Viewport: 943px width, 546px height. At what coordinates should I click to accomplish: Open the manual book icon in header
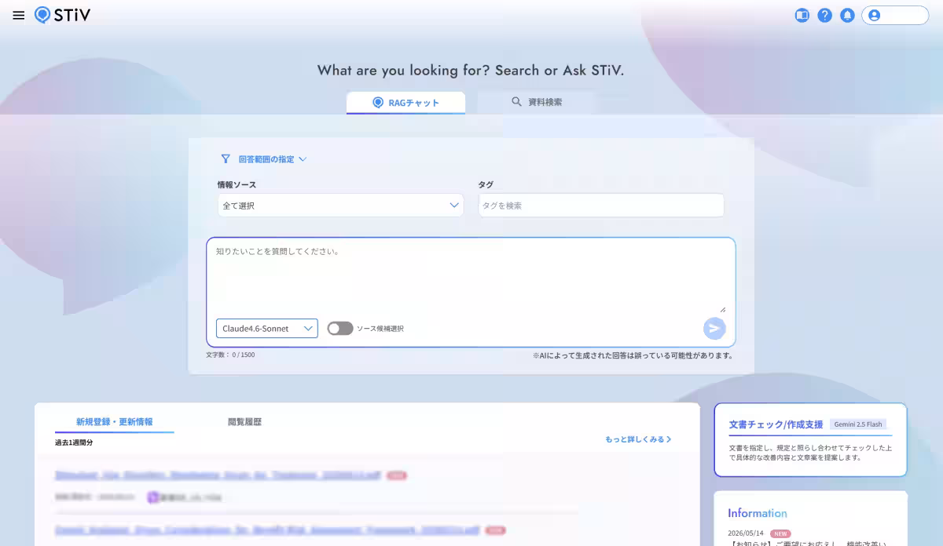(802, 15)
